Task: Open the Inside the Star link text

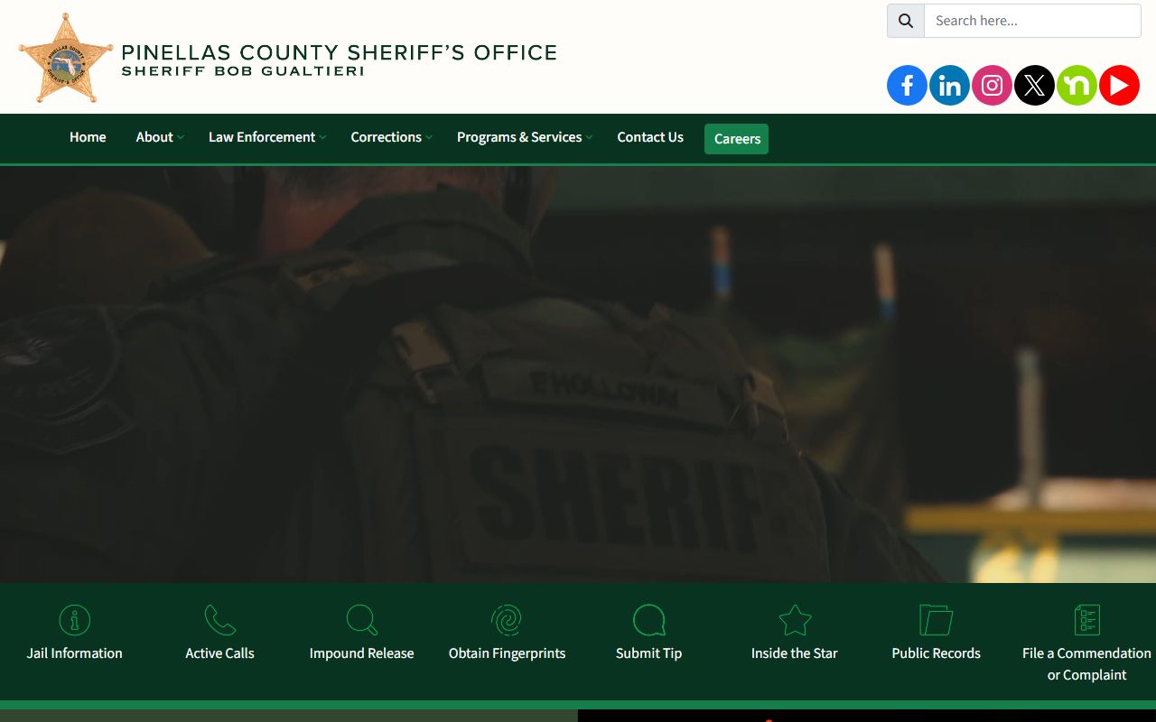Action: [795, 653]
